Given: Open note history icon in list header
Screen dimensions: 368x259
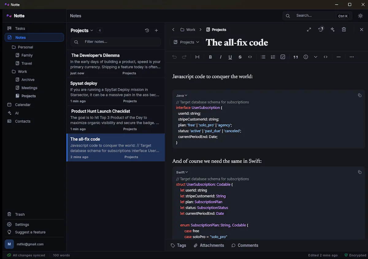Looking at the screenshot, I should pos(147,30).
